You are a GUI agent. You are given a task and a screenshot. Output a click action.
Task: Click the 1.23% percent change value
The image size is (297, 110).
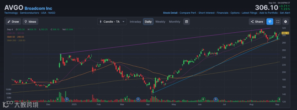tap(285, 9)
